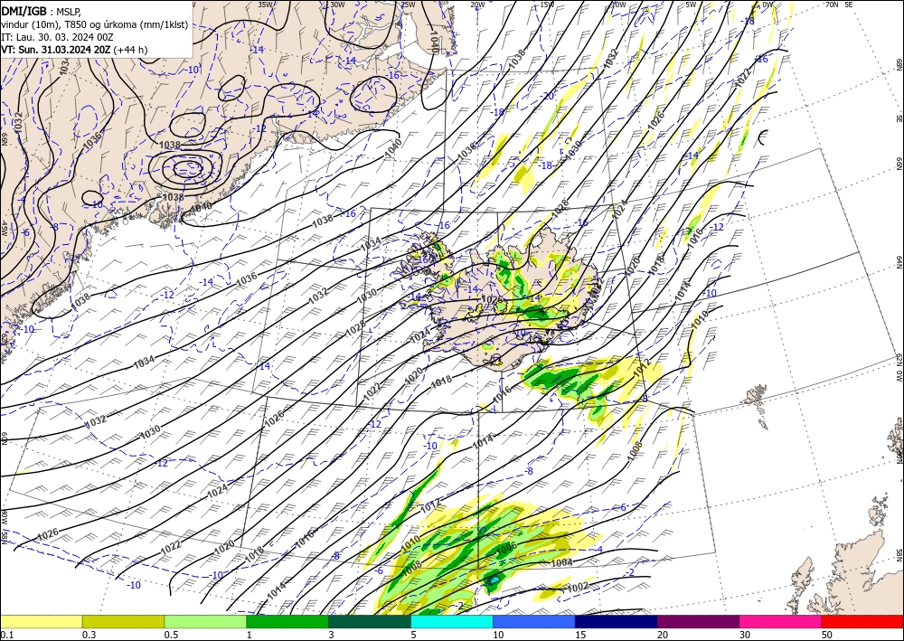The width and height of the screenshot is (904, 641).
Task: Select the pink 30–50 legend swatch
Action: click(x=781, y=621)
